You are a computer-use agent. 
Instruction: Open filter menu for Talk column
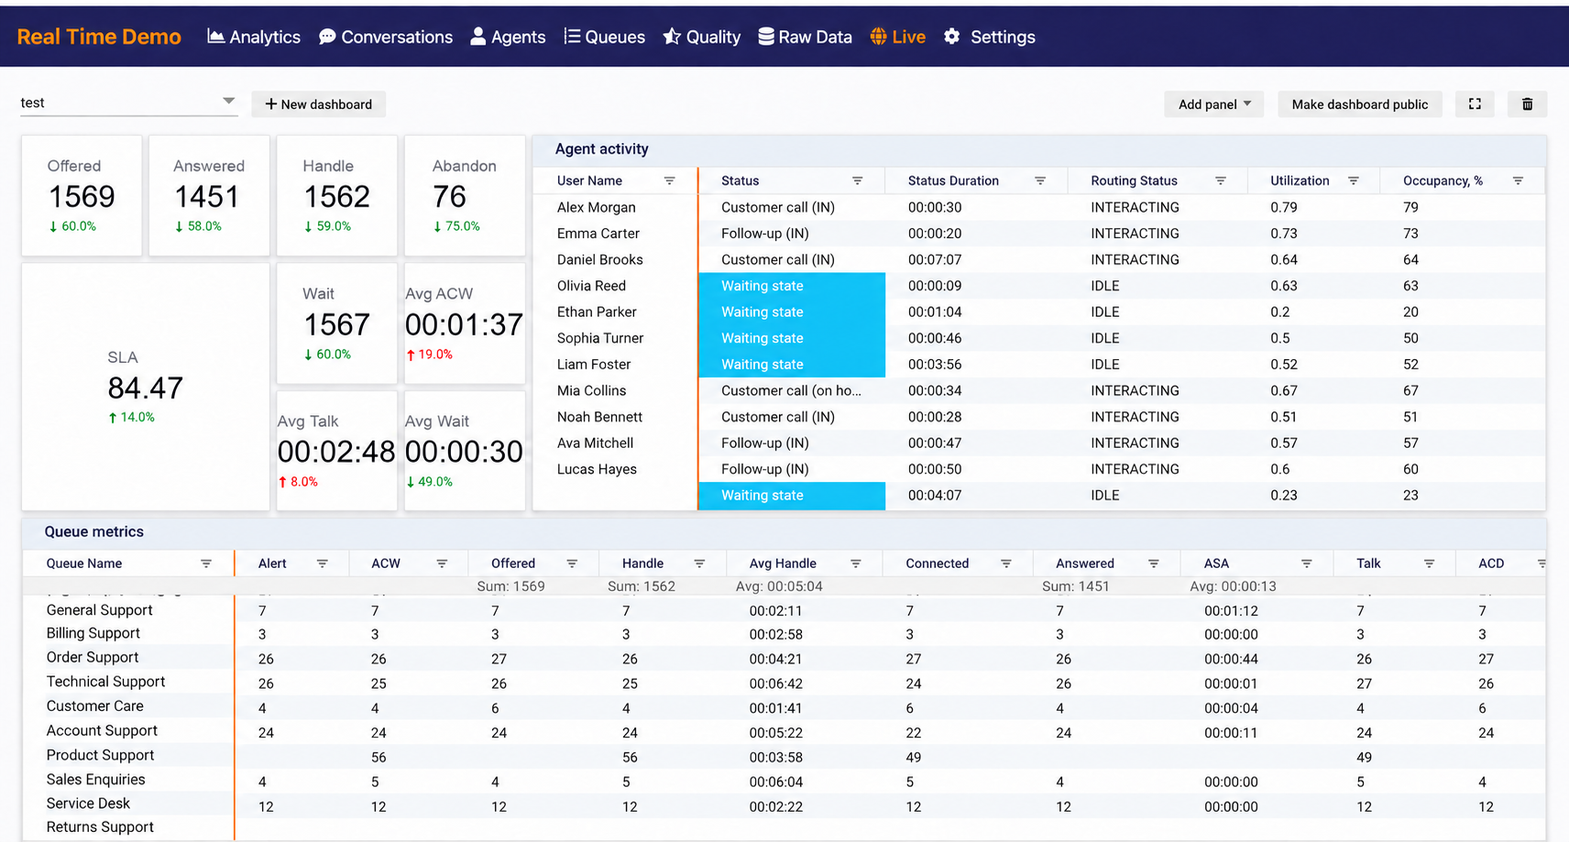1430,563
